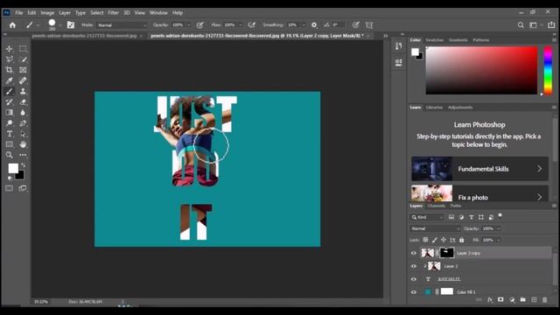Screen dimensions: 560x315
Task: Select the Pen tool
Action: coord(23,123)
